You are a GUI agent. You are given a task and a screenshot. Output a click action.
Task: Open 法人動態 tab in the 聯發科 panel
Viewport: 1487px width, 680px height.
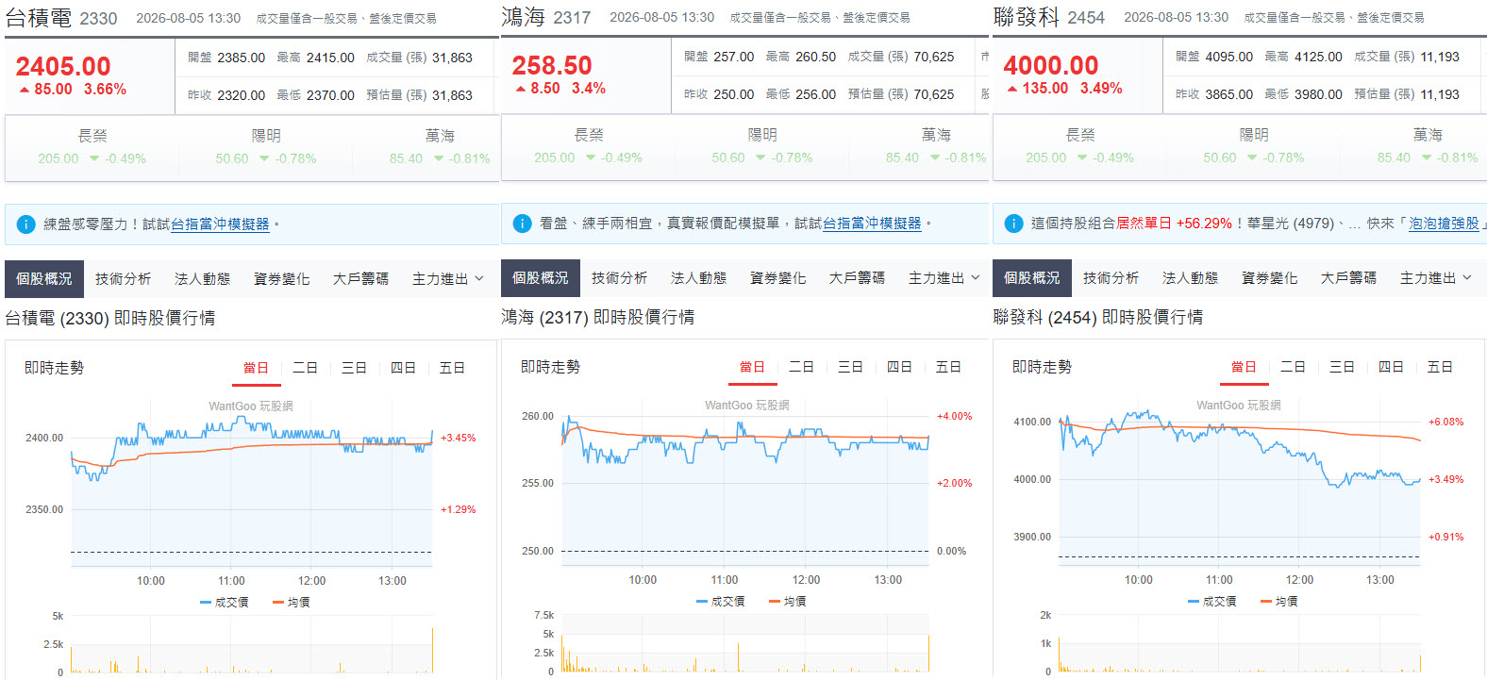pyautogui.click(x=1191, y=278)
